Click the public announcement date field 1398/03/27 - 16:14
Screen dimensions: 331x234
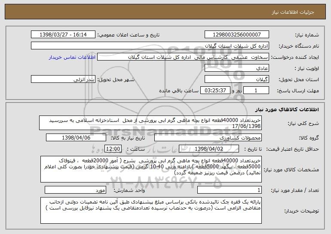coord(63,35)
